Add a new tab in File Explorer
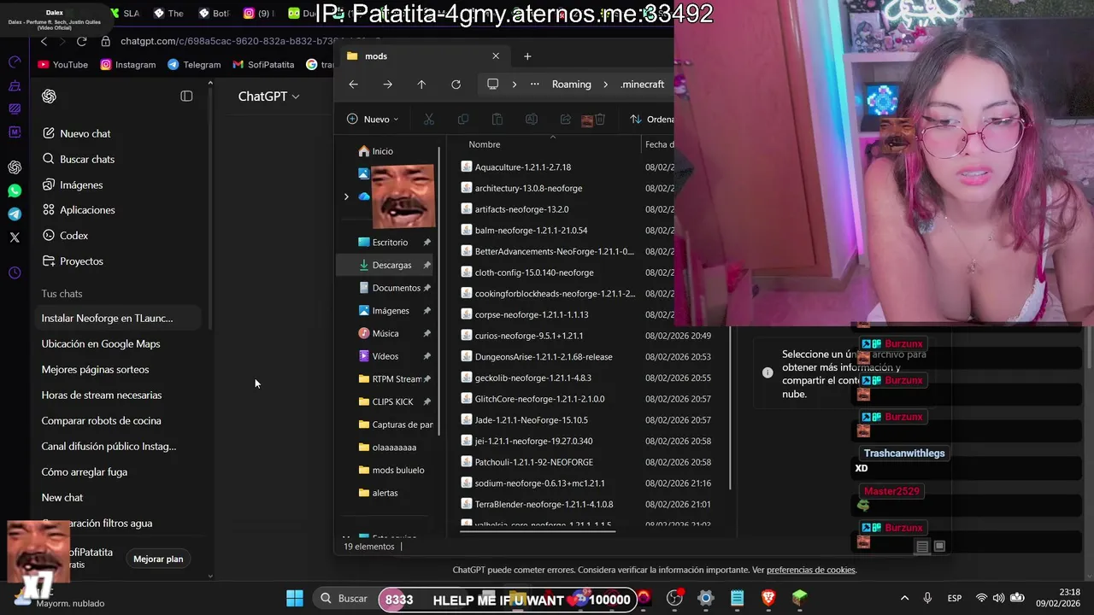The width and height of the screenshot is (1094, 615). 527,56
